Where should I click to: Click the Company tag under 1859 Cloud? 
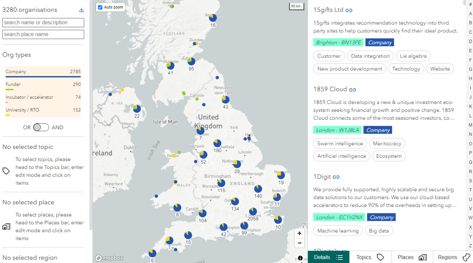378,130
